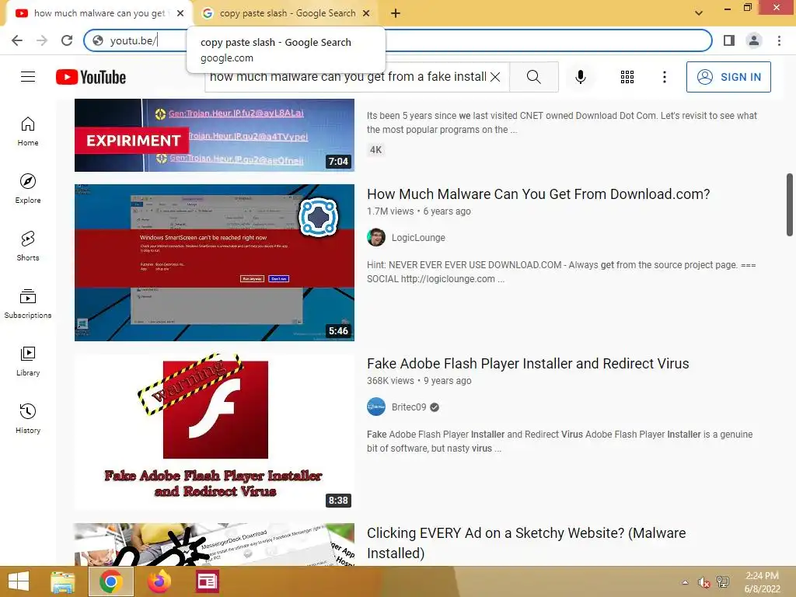
Task: Open title How Much Malware Can You Get From Download.com?
Action: point(538,194)
